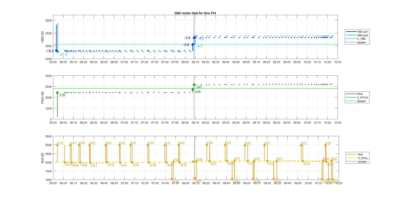Click the '626' roll annotation
This screenshot has height=202, width=408.
point(248,143)
